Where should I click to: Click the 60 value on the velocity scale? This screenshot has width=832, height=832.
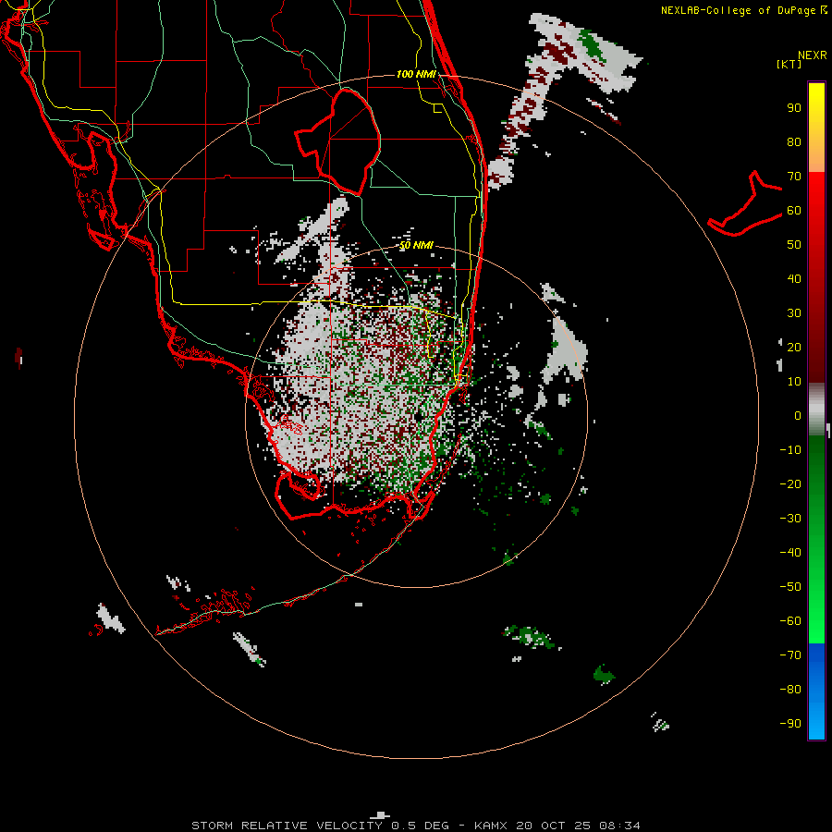coord(794,211)
